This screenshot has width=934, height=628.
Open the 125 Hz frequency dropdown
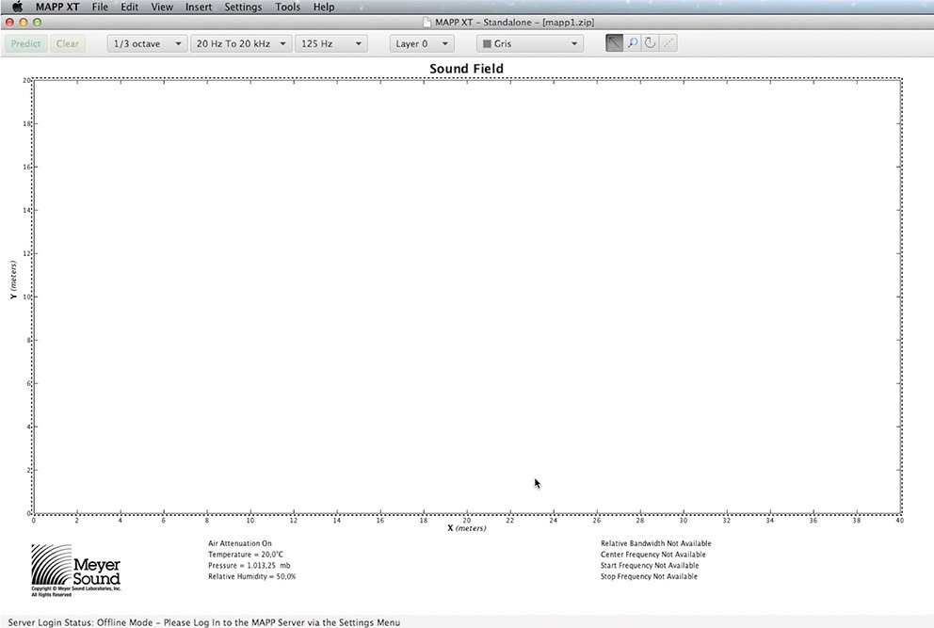click(331, 43)
